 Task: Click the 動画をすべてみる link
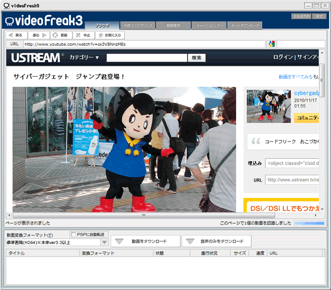click(295, 77)
